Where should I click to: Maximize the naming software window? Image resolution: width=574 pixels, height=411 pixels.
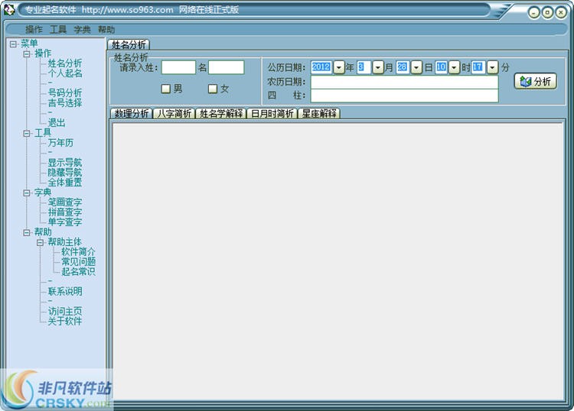(547, 13)
